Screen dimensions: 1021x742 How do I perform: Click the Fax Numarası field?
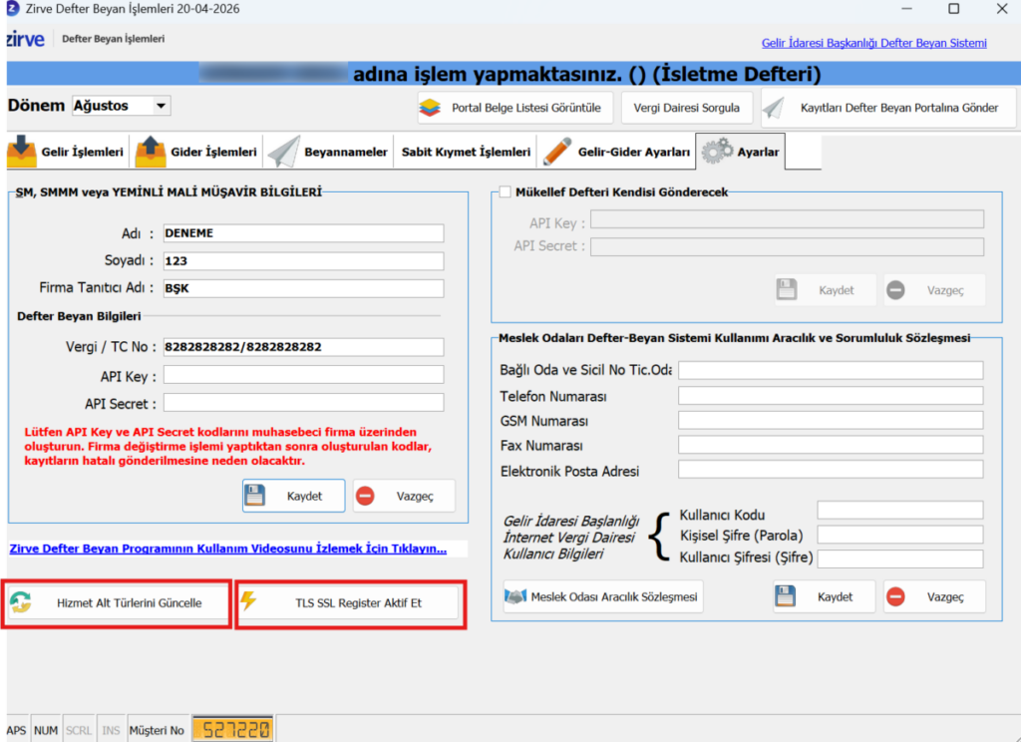[831, 445]
